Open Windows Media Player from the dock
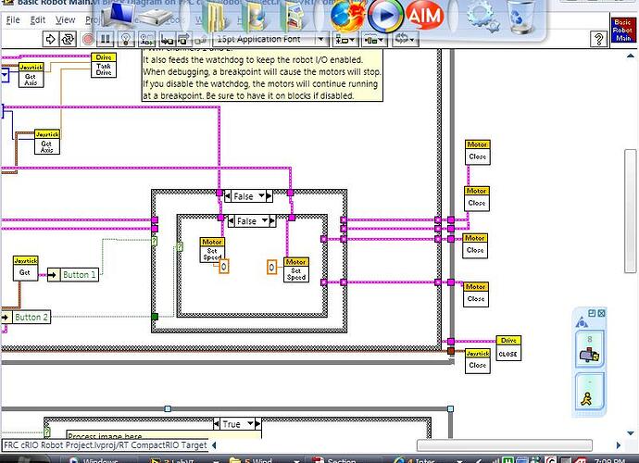639x463 pixels. (385, 17)
